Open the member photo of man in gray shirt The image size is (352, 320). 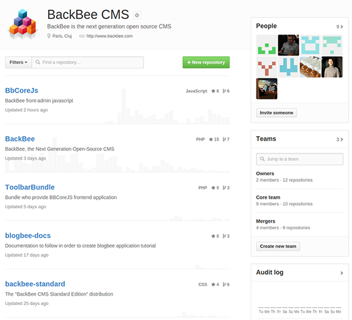[x=288, y=45]
